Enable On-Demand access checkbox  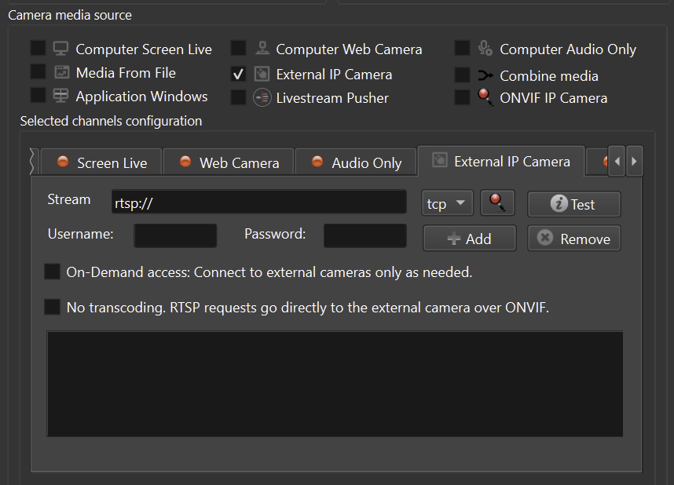[x=52, y=272]
